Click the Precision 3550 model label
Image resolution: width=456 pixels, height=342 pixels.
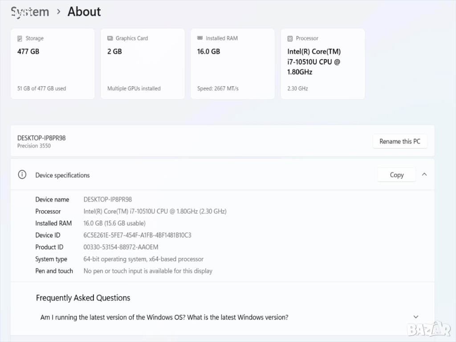(x=34, y=146)
